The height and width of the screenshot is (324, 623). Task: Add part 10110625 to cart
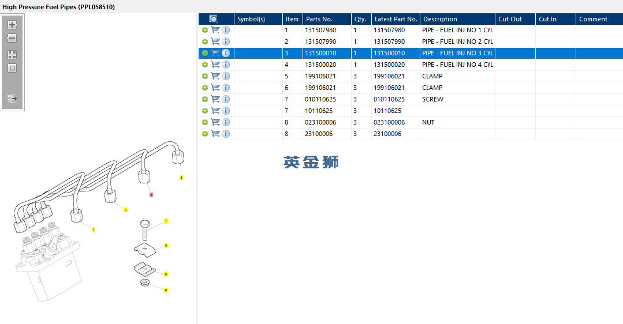[x=215, y=110]
